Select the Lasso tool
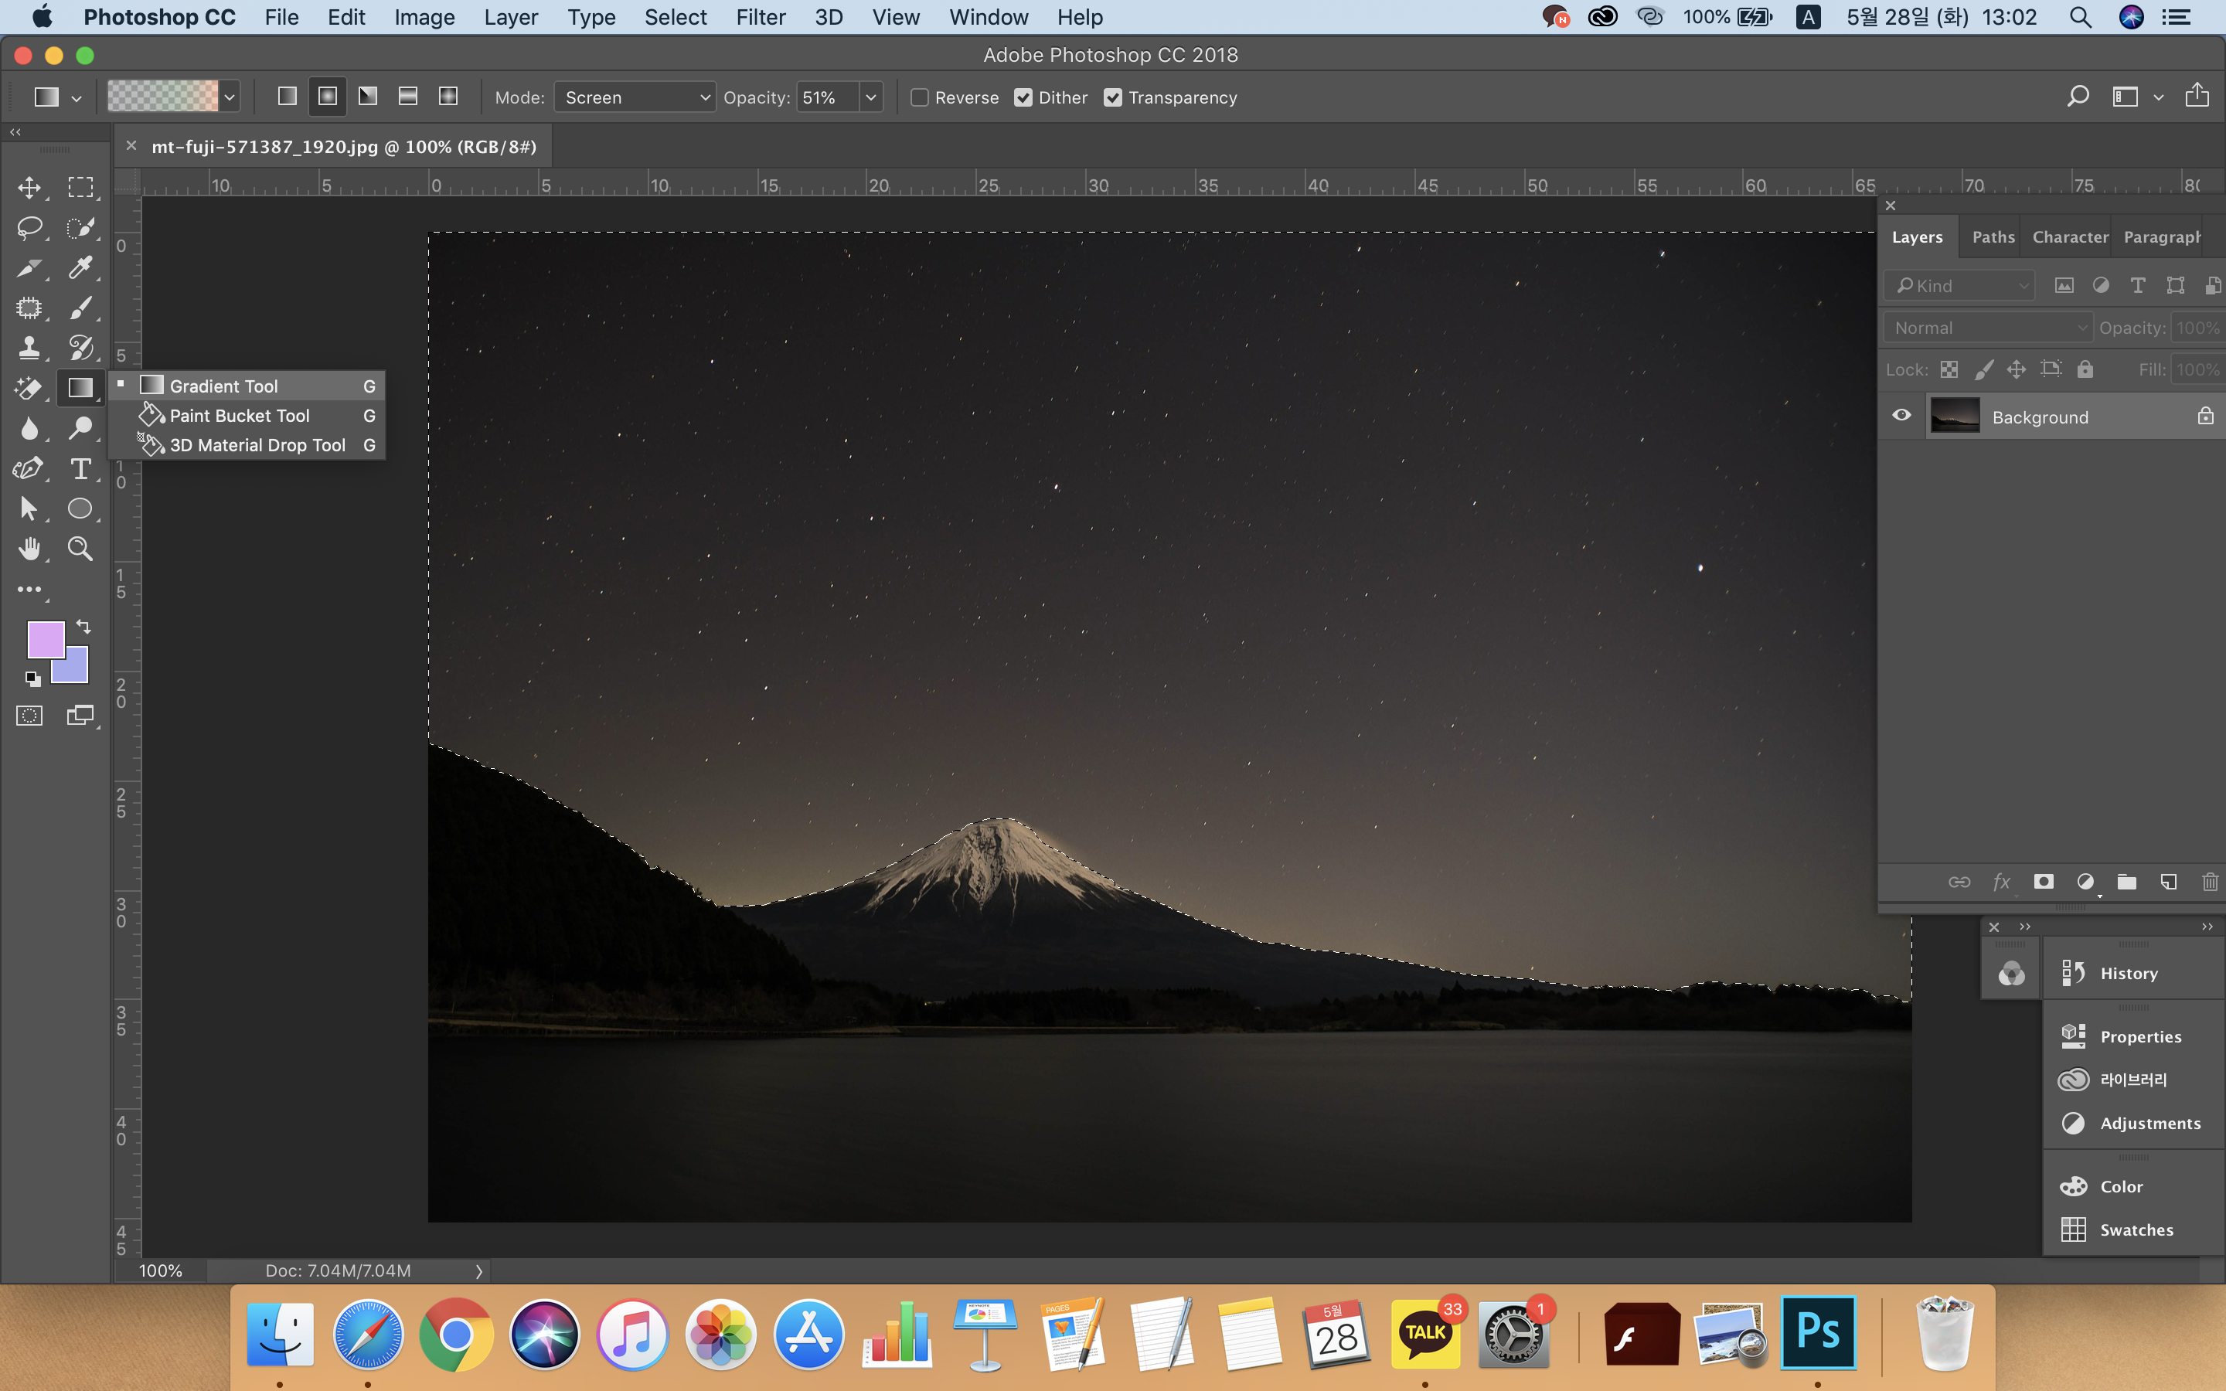 pyautogui.click(x=29, y=228)
